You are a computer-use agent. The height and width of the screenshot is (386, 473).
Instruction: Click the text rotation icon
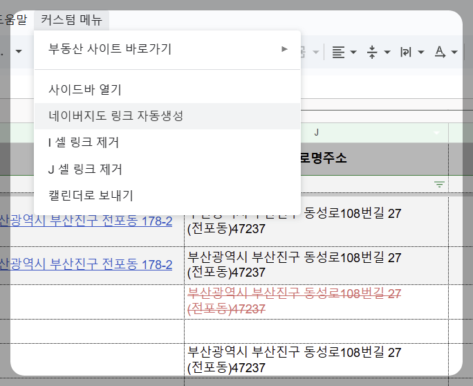click(440, 52)
